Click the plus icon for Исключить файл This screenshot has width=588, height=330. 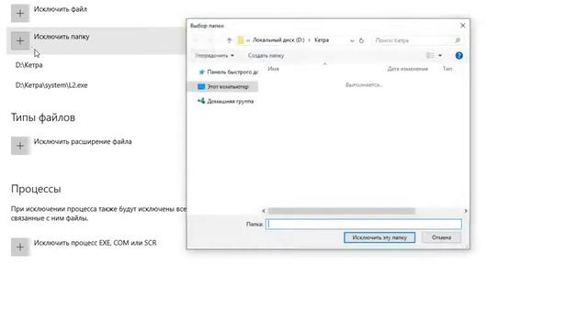click(x=20, y=14)
